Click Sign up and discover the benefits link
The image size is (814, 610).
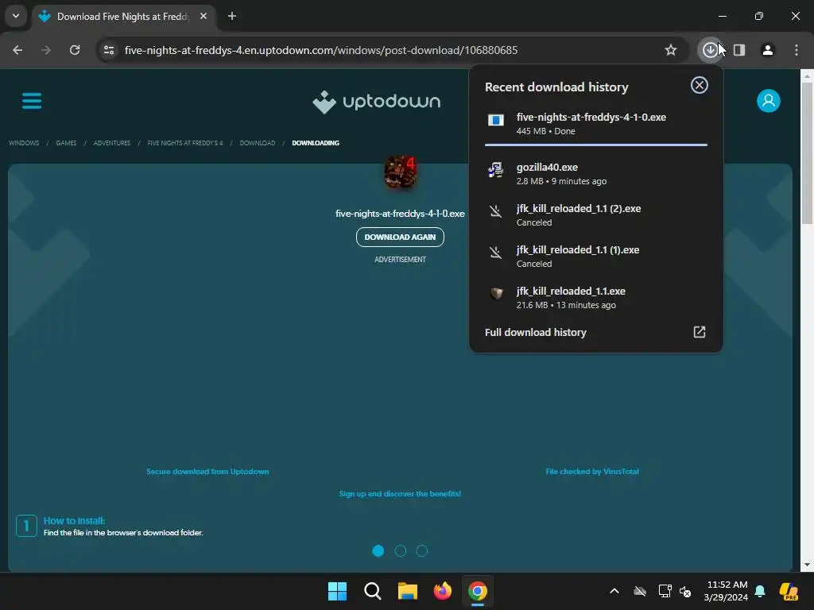click(400, 494)
